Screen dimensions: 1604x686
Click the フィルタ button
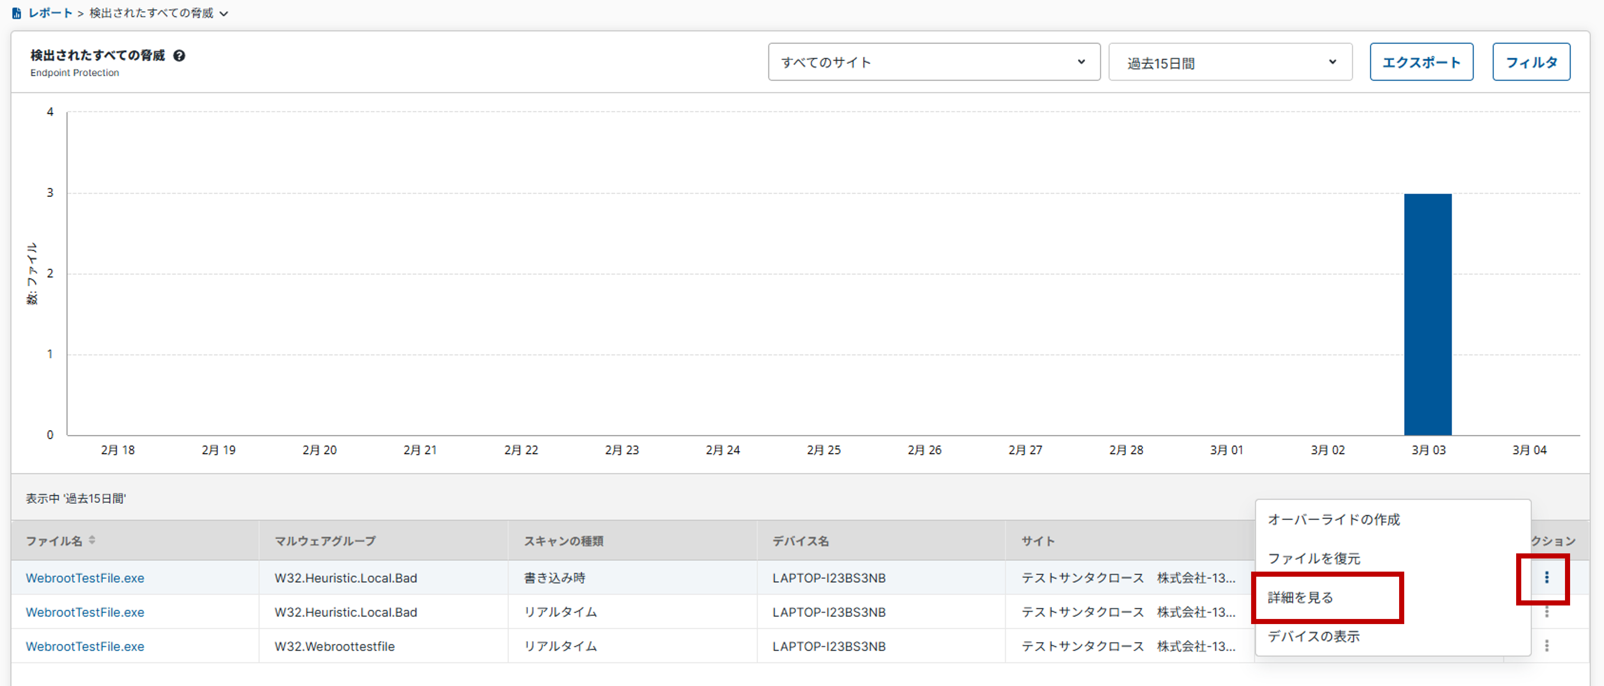(x=1530, y=62)
